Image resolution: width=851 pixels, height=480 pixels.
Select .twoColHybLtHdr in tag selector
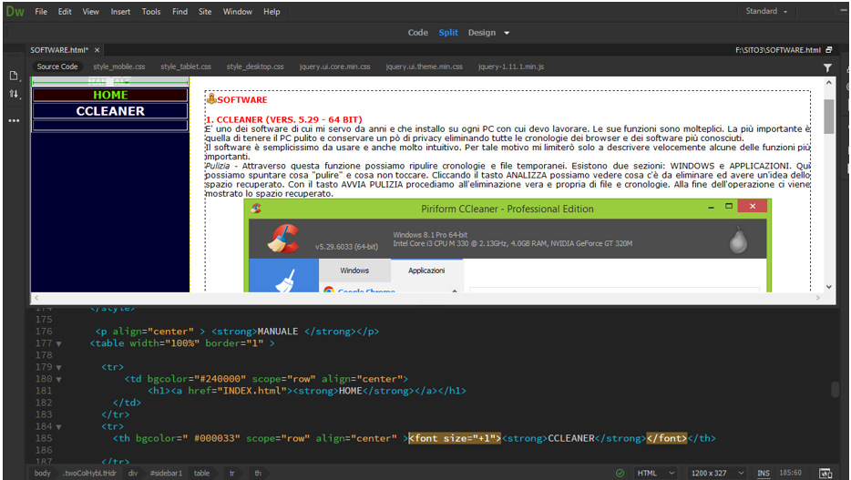[89, 473]
